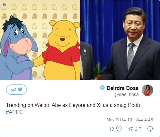Click the retweet count 17

[x=130, y=129]
